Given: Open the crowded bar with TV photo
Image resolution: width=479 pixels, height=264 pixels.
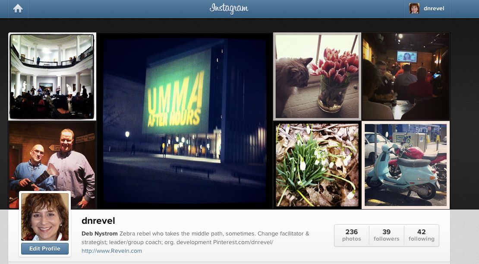Looking at the screenshot, I should tap(406, 76).
